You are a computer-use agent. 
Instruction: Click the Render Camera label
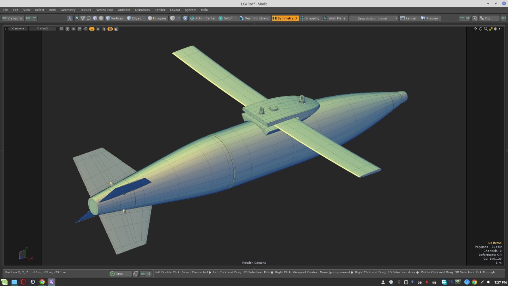[x=254, y=263]
